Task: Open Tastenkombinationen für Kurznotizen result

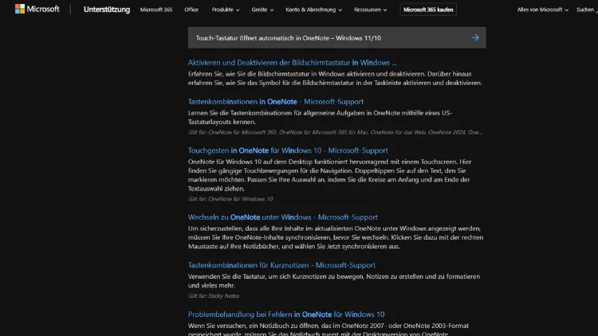Action: click(281, 265)
